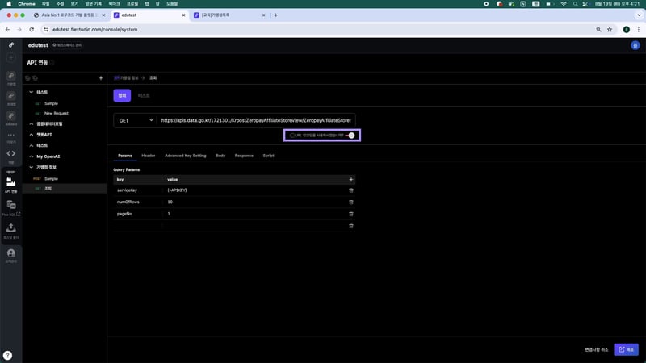This screenshot has width=646, height=363.
Task: Open the GET method dropdown
Action: (x=135, y=120)
